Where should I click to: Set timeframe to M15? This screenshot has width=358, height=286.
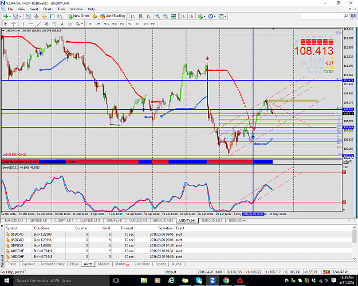106,23
